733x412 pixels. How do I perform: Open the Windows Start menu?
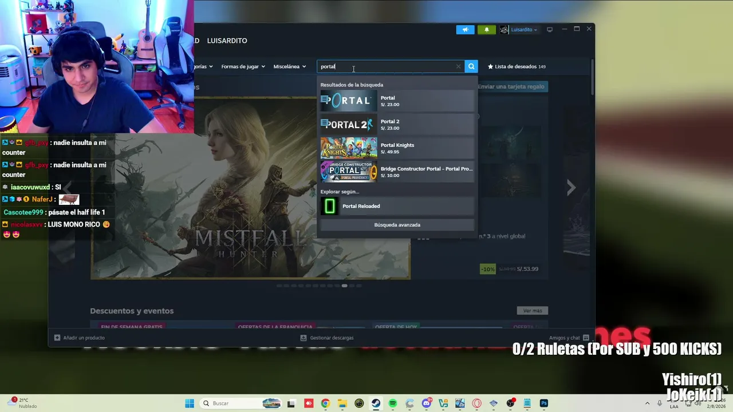(190, 403)
